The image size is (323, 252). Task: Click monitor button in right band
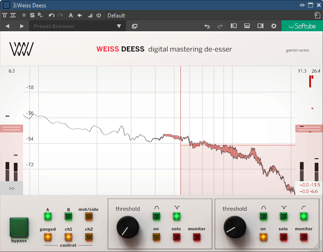(304, 237)
